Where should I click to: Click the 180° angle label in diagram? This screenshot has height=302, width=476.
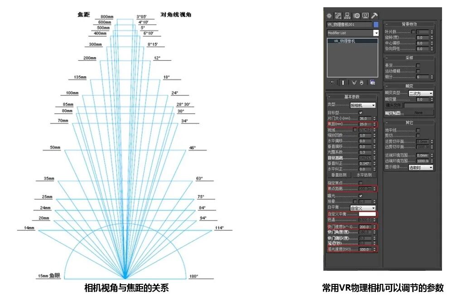click(194, 276)
